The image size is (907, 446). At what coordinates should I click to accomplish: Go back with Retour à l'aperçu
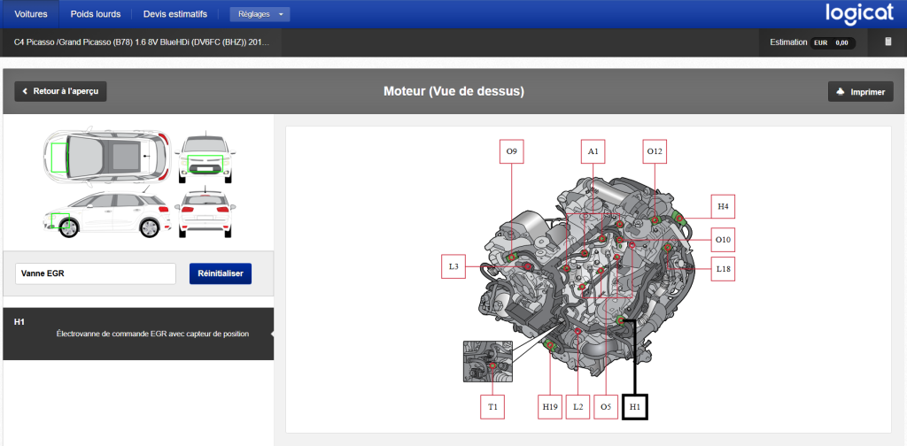pos(61,91)
